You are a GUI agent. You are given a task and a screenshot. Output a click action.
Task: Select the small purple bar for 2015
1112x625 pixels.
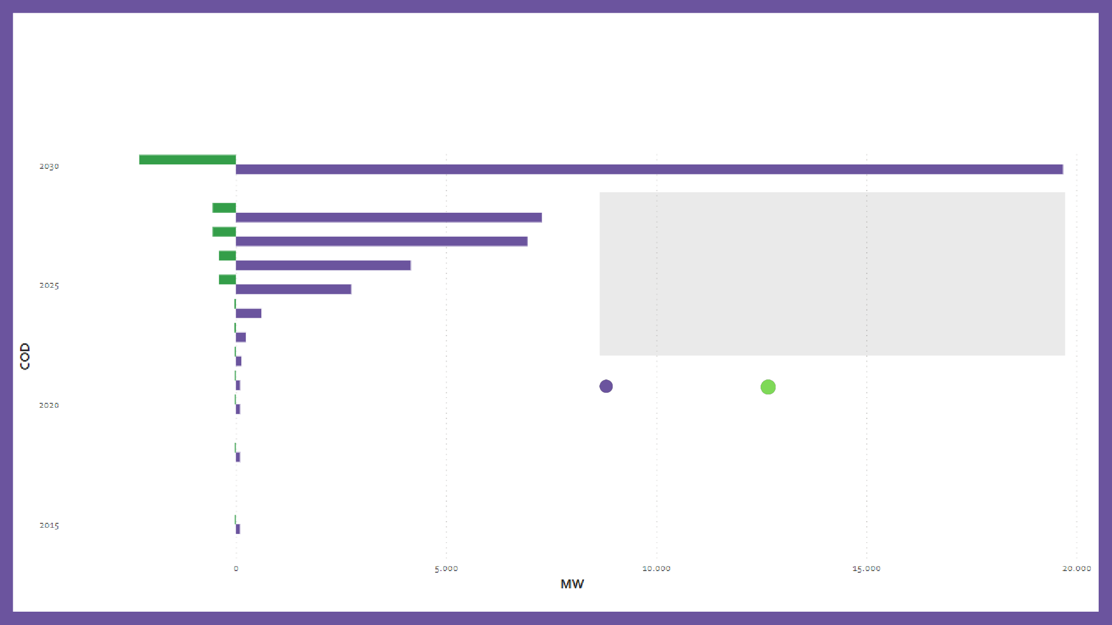(x=238, y=529)
